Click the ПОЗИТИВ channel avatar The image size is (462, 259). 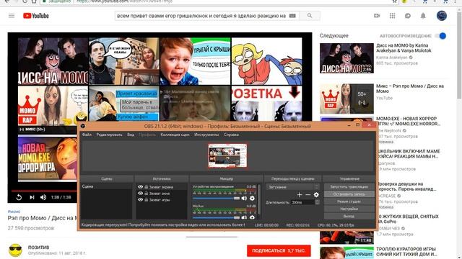(15, 250)
